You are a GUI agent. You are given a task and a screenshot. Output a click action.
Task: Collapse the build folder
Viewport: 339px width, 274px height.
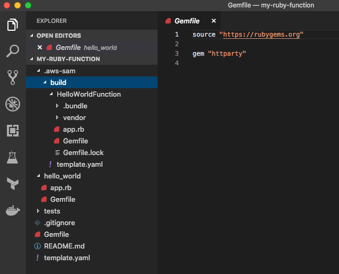click(45, 82)
